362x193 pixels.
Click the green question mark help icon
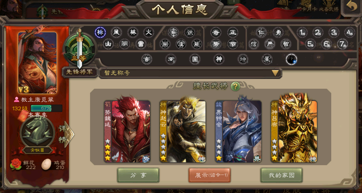(x=235, y=87)
